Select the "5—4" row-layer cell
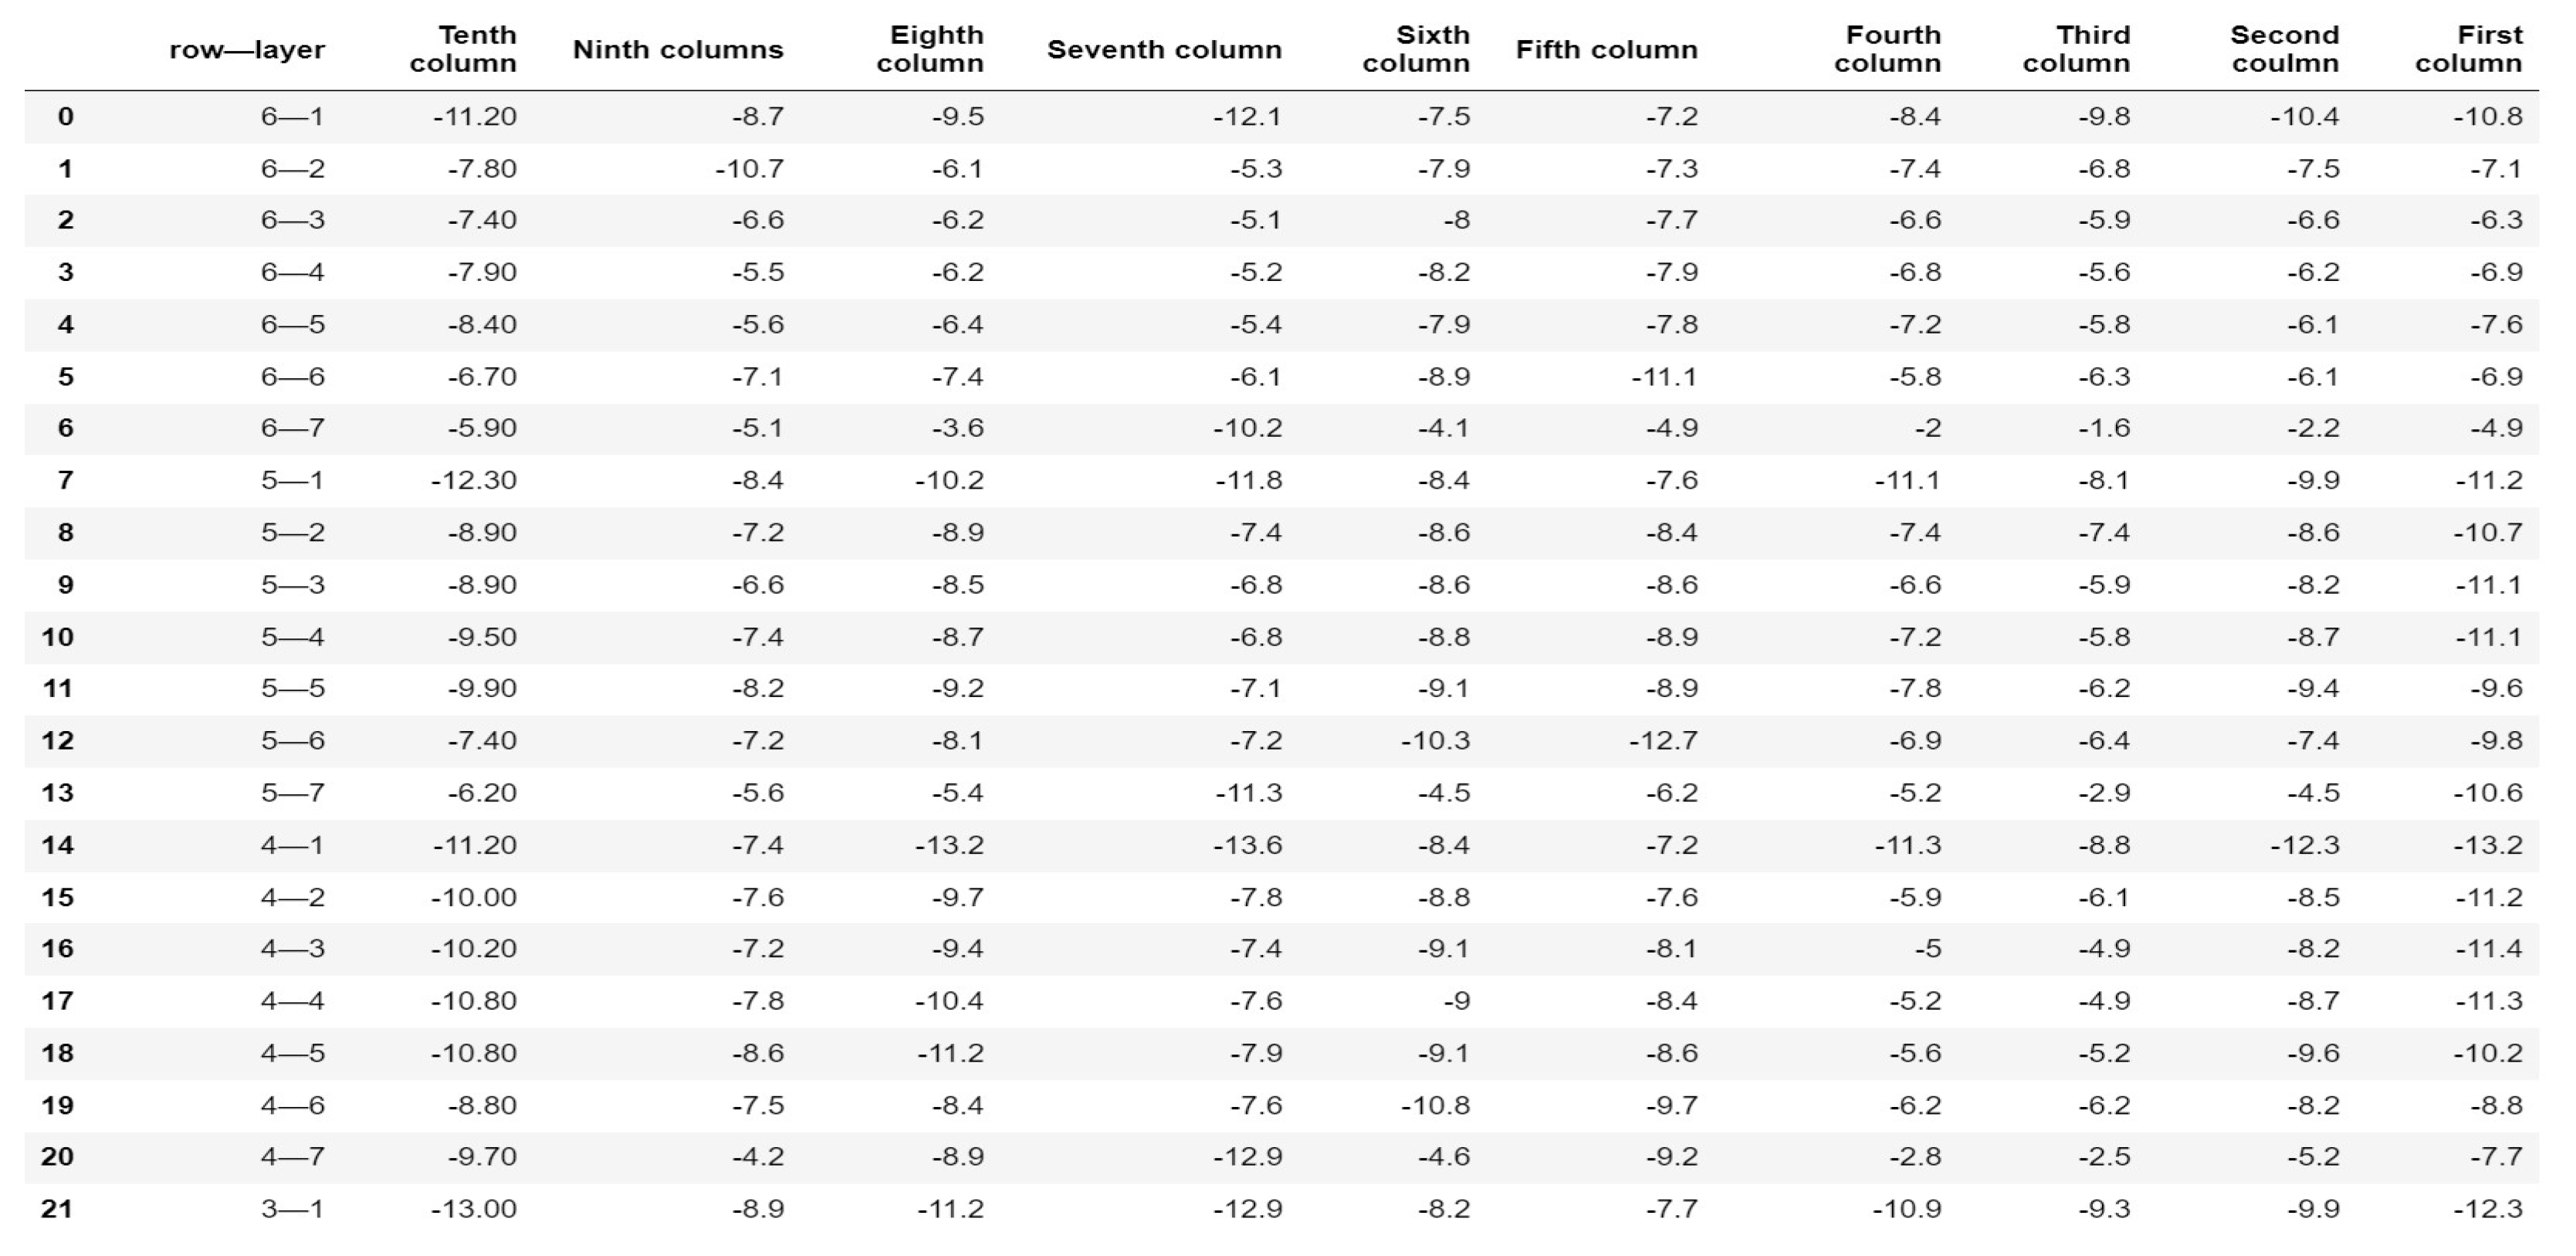Screen dimensions: 2576x1256 click(x=292, y=637)
